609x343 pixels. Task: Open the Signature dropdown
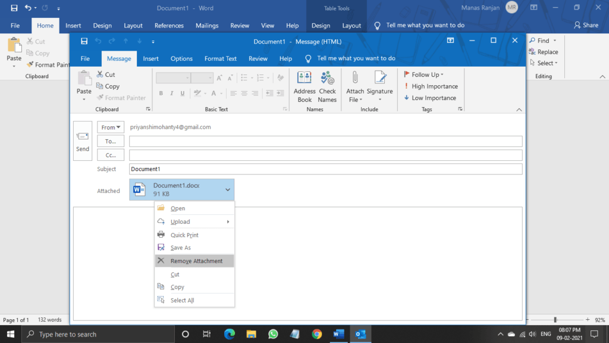[x=380, y=87]
